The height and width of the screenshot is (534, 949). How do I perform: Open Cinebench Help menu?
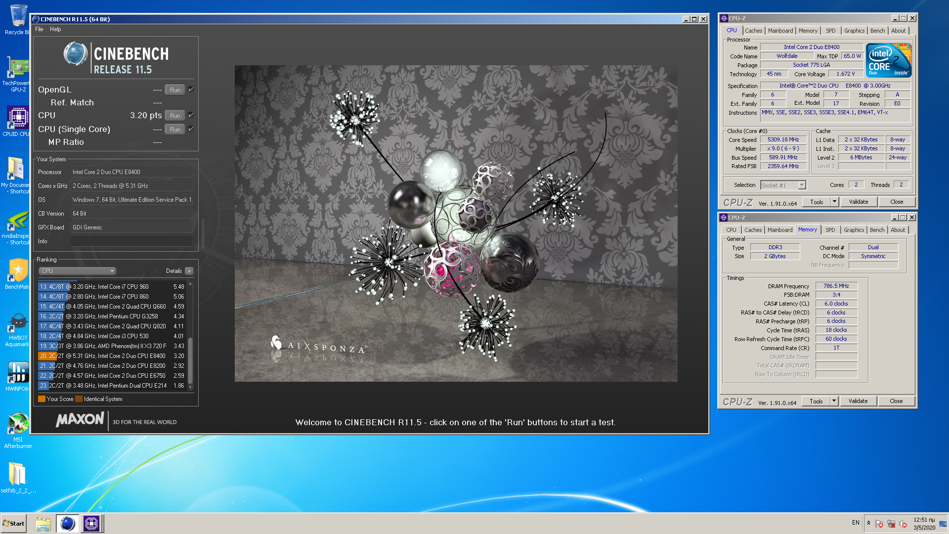[55, 29]
